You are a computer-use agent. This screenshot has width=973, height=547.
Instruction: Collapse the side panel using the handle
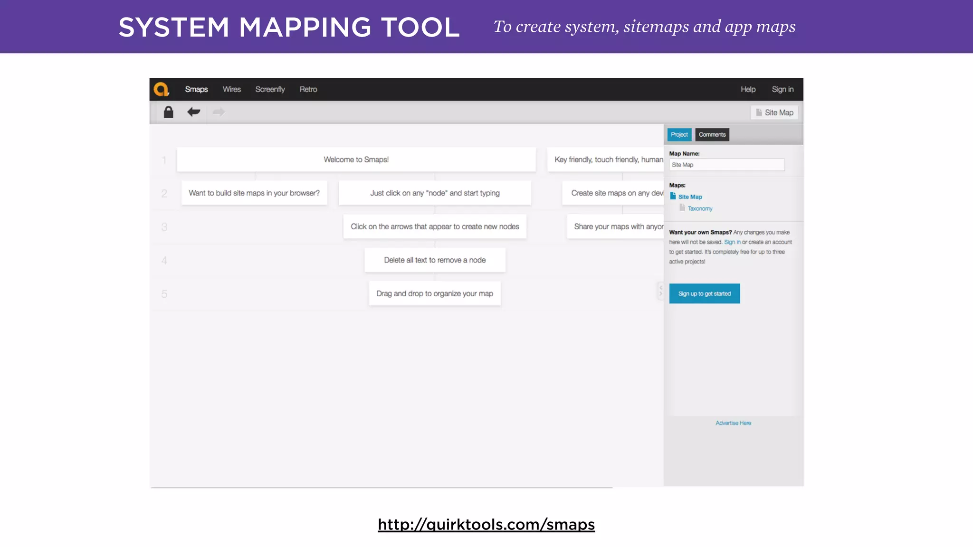tap(660, 291)
